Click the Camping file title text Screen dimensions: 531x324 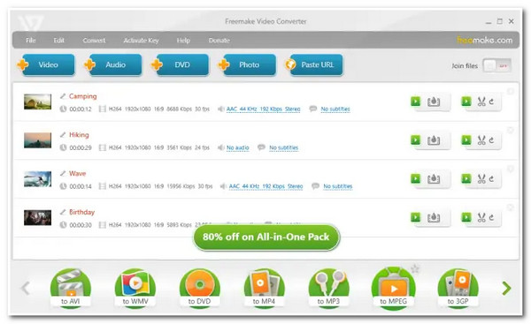pyautogui.click(x=82, y=96)
